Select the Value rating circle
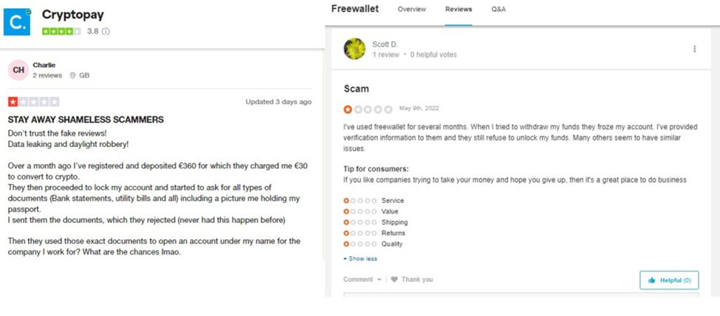720x316 pixels. tap(347, 212)
